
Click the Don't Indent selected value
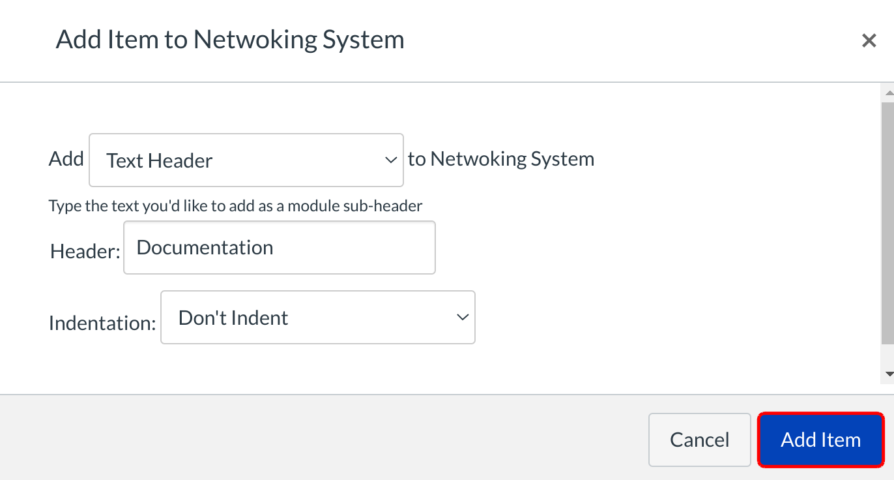click(x=233, y=318)
